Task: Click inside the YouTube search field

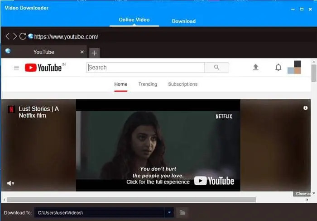Action: pos(145,68)
